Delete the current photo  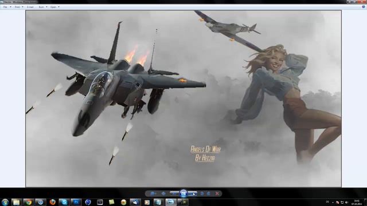[x=217, y=193]
